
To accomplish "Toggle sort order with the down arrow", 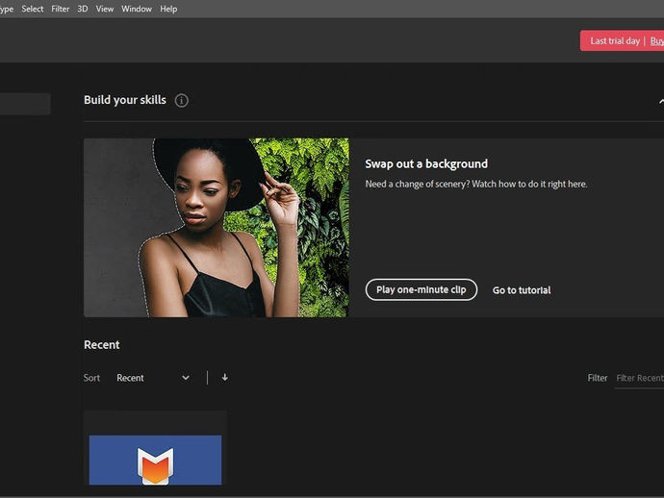I will pyautogui.click(x=225, y=378).
